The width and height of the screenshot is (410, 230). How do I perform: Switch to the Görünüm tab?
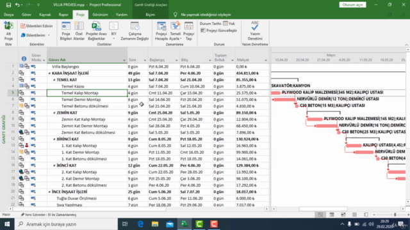click(x=100, y=15)
